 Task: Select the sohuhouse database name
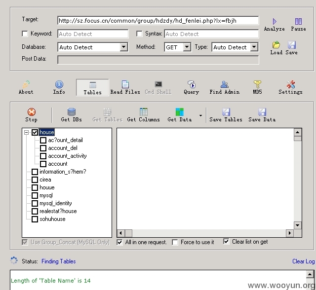[x=52, y=219]
